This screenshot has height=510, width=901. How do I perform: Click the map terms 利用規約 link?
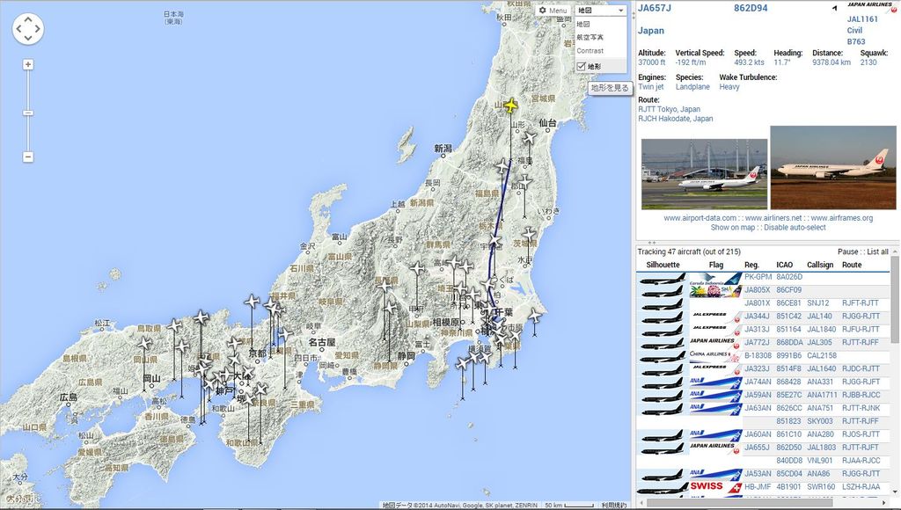tap(614, 506)
